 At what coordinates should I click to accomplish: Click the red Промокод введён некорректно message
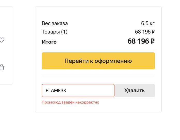coord(70,102)
